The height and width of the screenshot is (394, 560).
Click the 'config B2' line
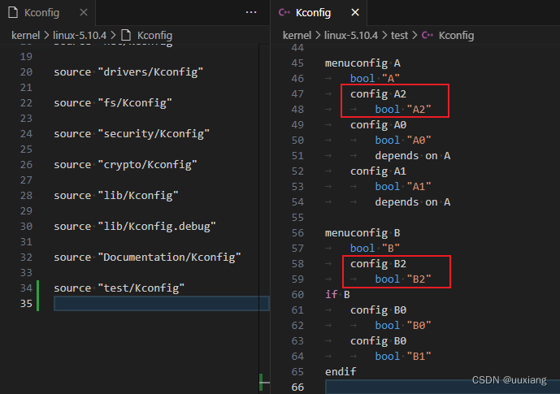[x=378, y=264]
